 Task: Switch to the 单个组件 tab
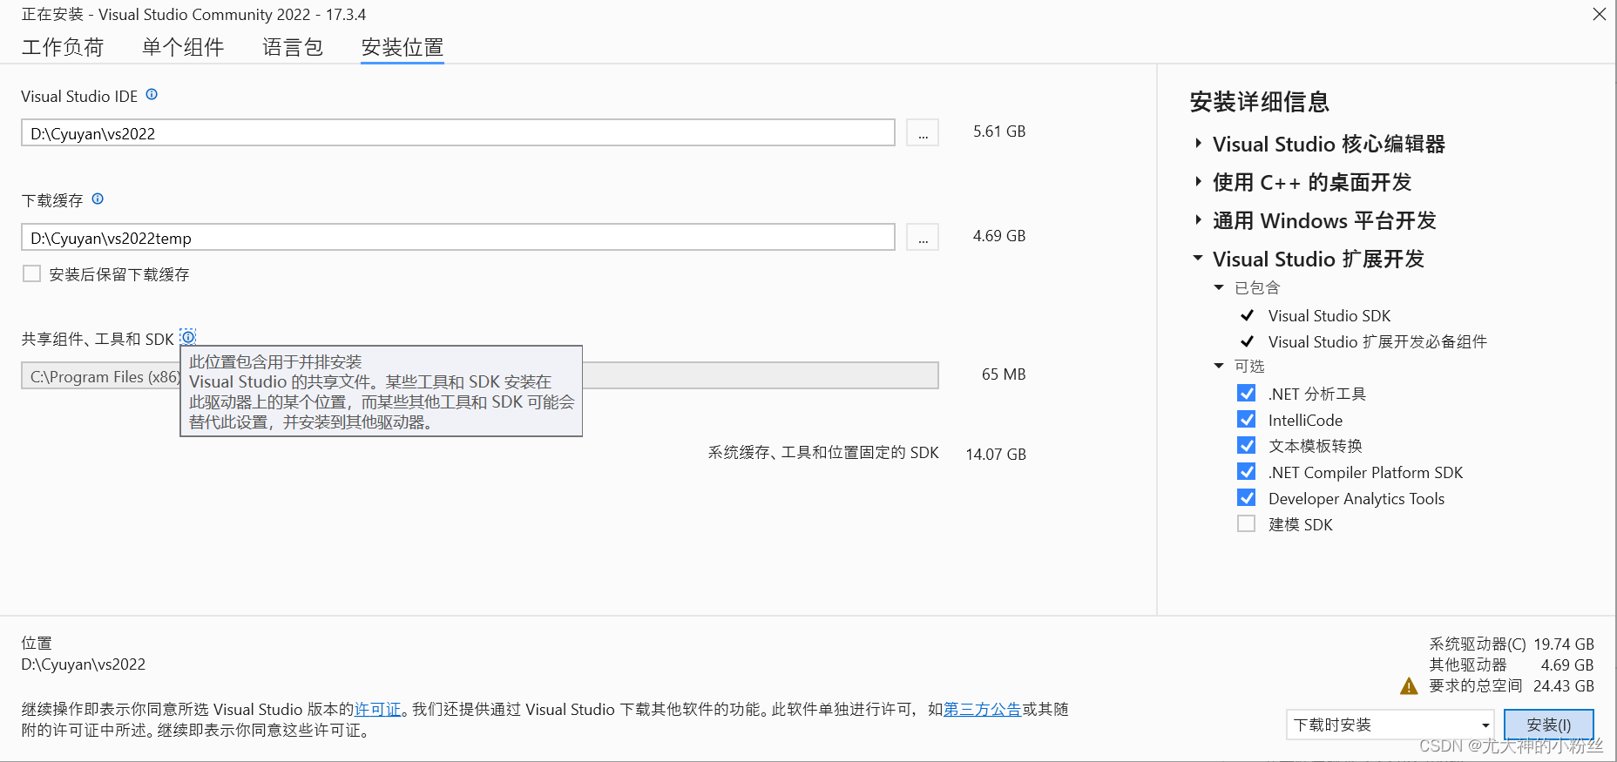(183, 47)
